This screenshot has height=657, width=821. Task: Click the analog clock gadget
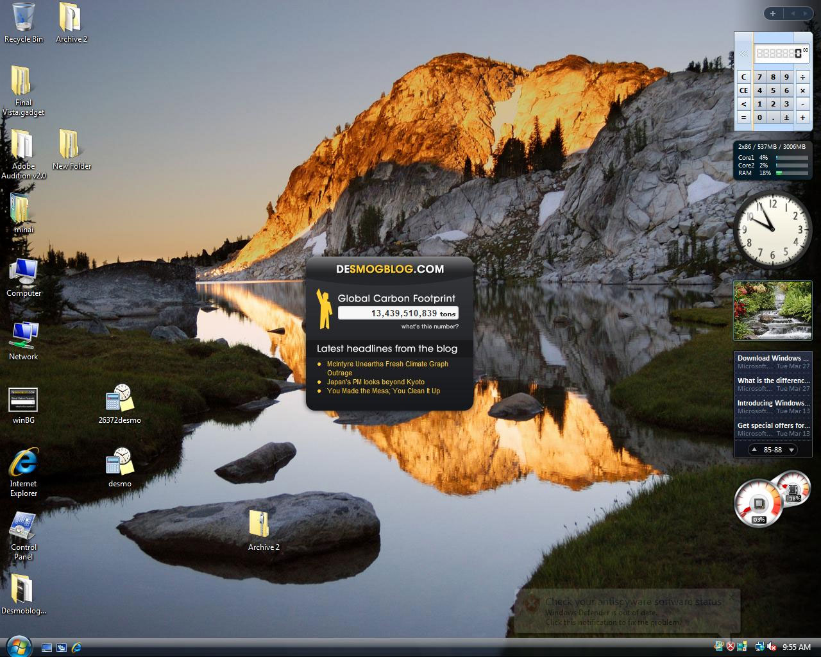773,228
